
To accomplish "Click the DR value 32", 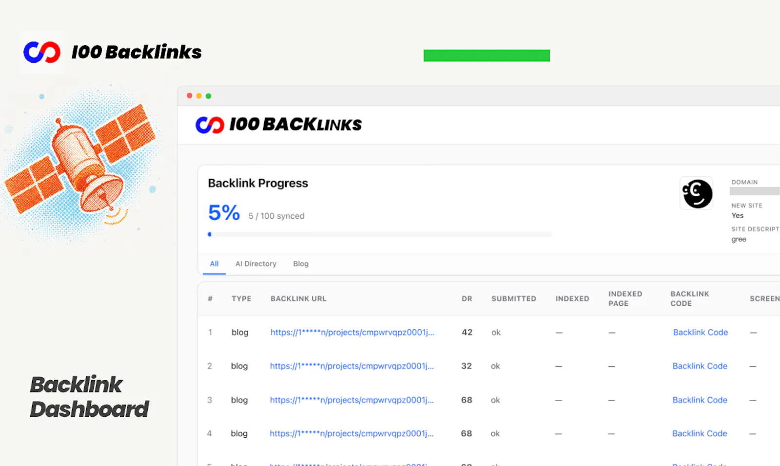I will pos(467,366).
